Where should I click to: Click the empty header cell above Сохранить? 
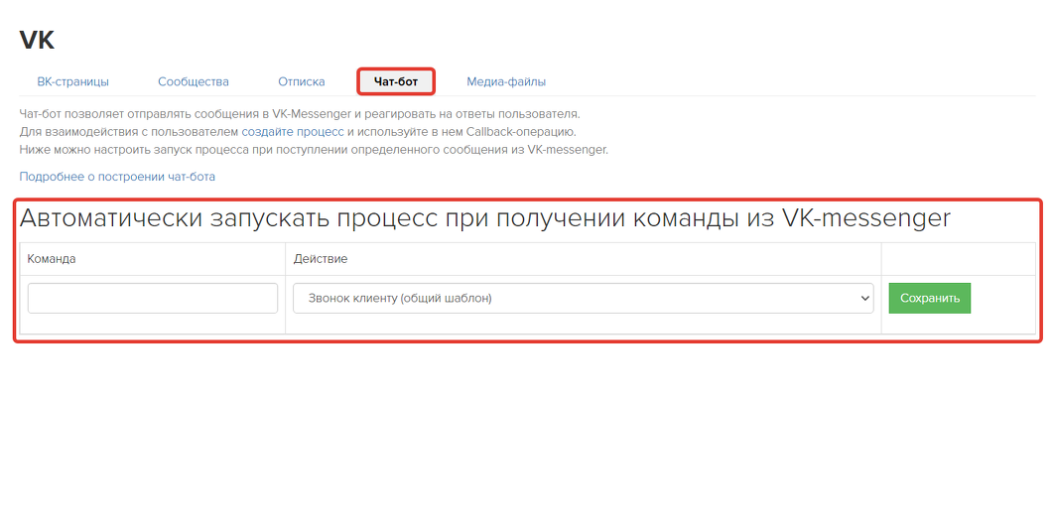click(x=958, y=259)
